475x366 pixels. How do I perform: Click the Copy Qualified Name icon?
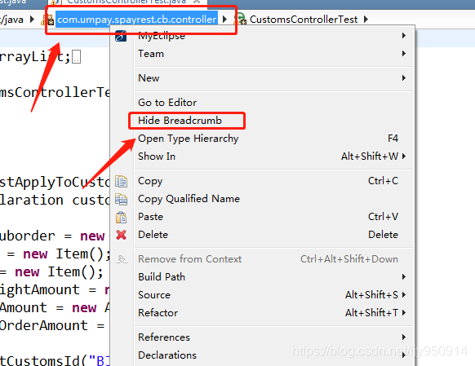coord(121,200)
